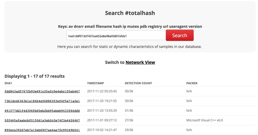Select the 31/36 detection count cell

(x=129, y=111)
